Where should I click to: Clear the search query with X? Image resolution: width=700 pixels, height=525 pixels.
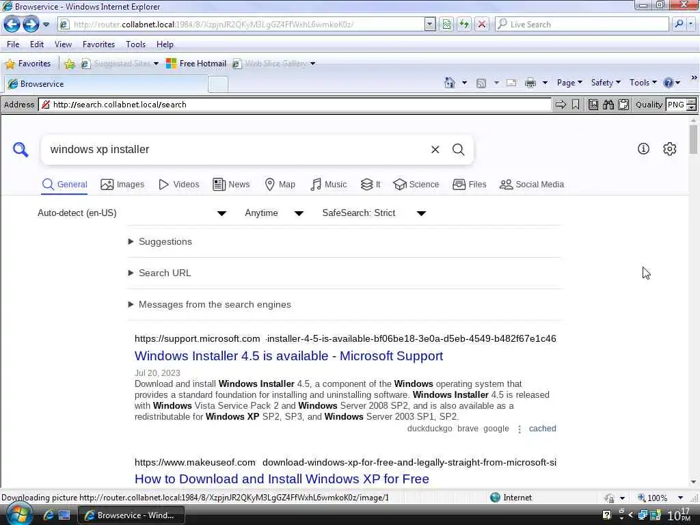tap(435, 150)
